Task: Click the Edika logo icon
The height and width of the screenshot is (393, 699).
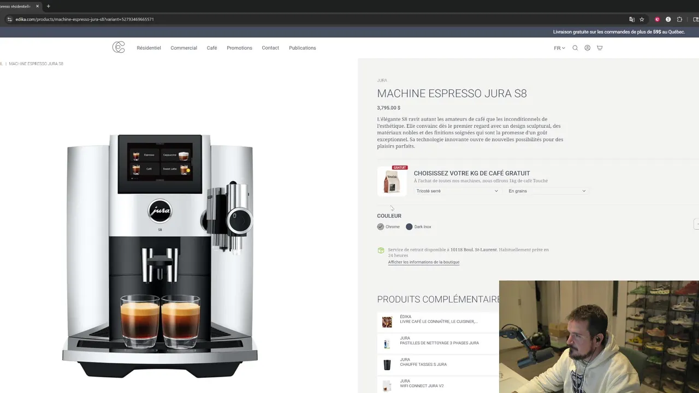Action: tap(119, 47)
